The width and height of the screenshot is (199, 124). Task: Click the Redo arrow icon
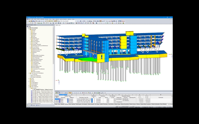44,21
